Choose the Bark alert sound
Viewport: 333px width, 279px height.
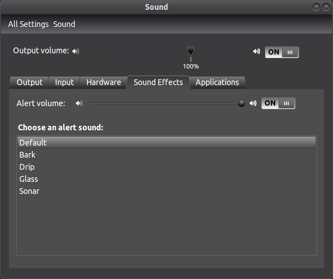pyautogui.click(x=166, y=155)
